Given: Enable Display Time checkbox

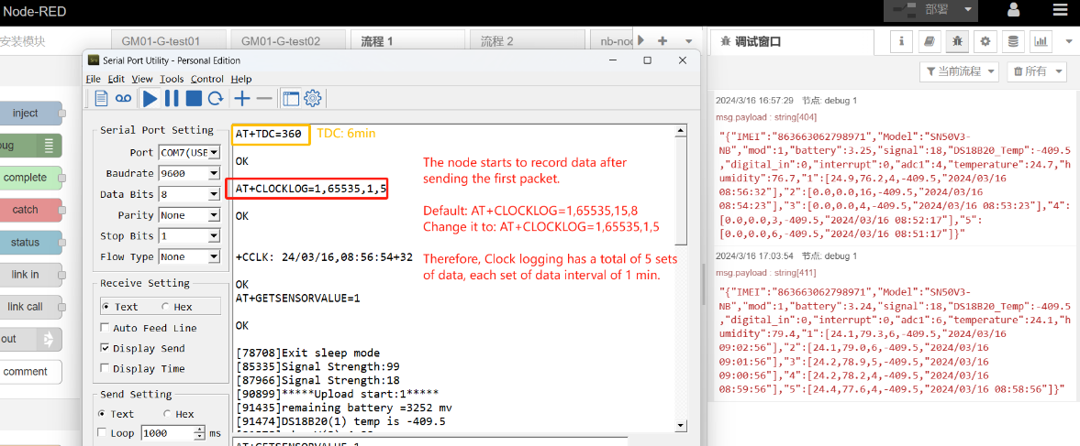Looking at the screenshot, I should click(105, 368).
